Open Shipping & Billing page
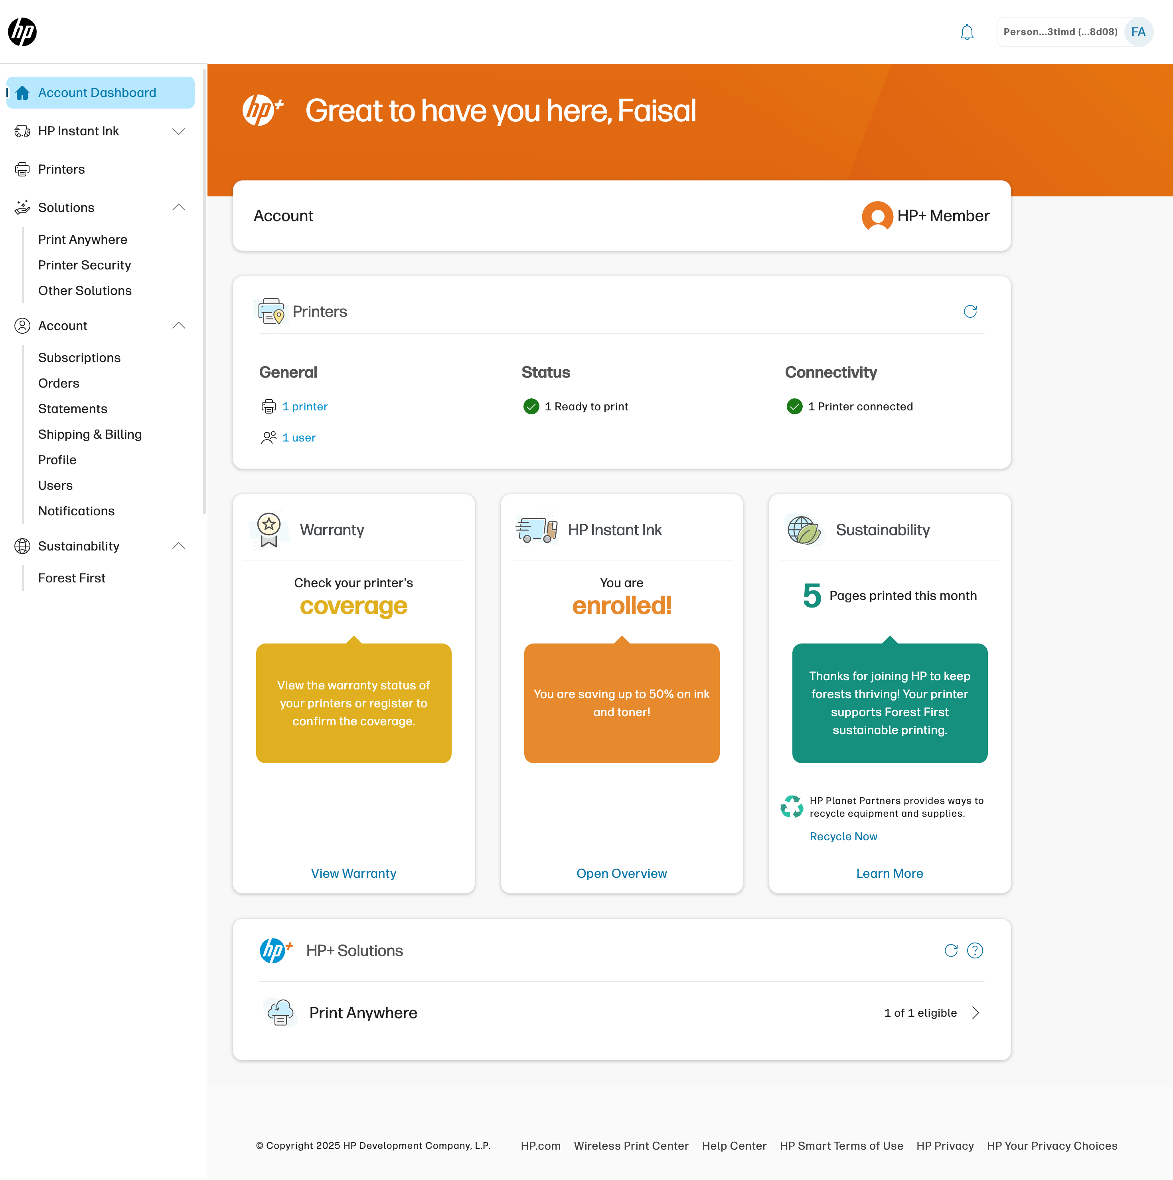 pyautogui.click(x=90, y=435)
